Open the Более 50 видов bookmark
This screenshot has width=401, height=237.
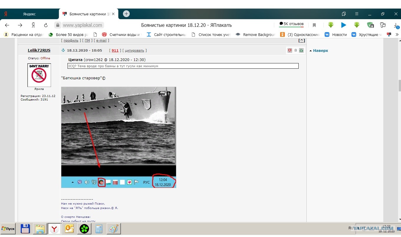point(68,34)
